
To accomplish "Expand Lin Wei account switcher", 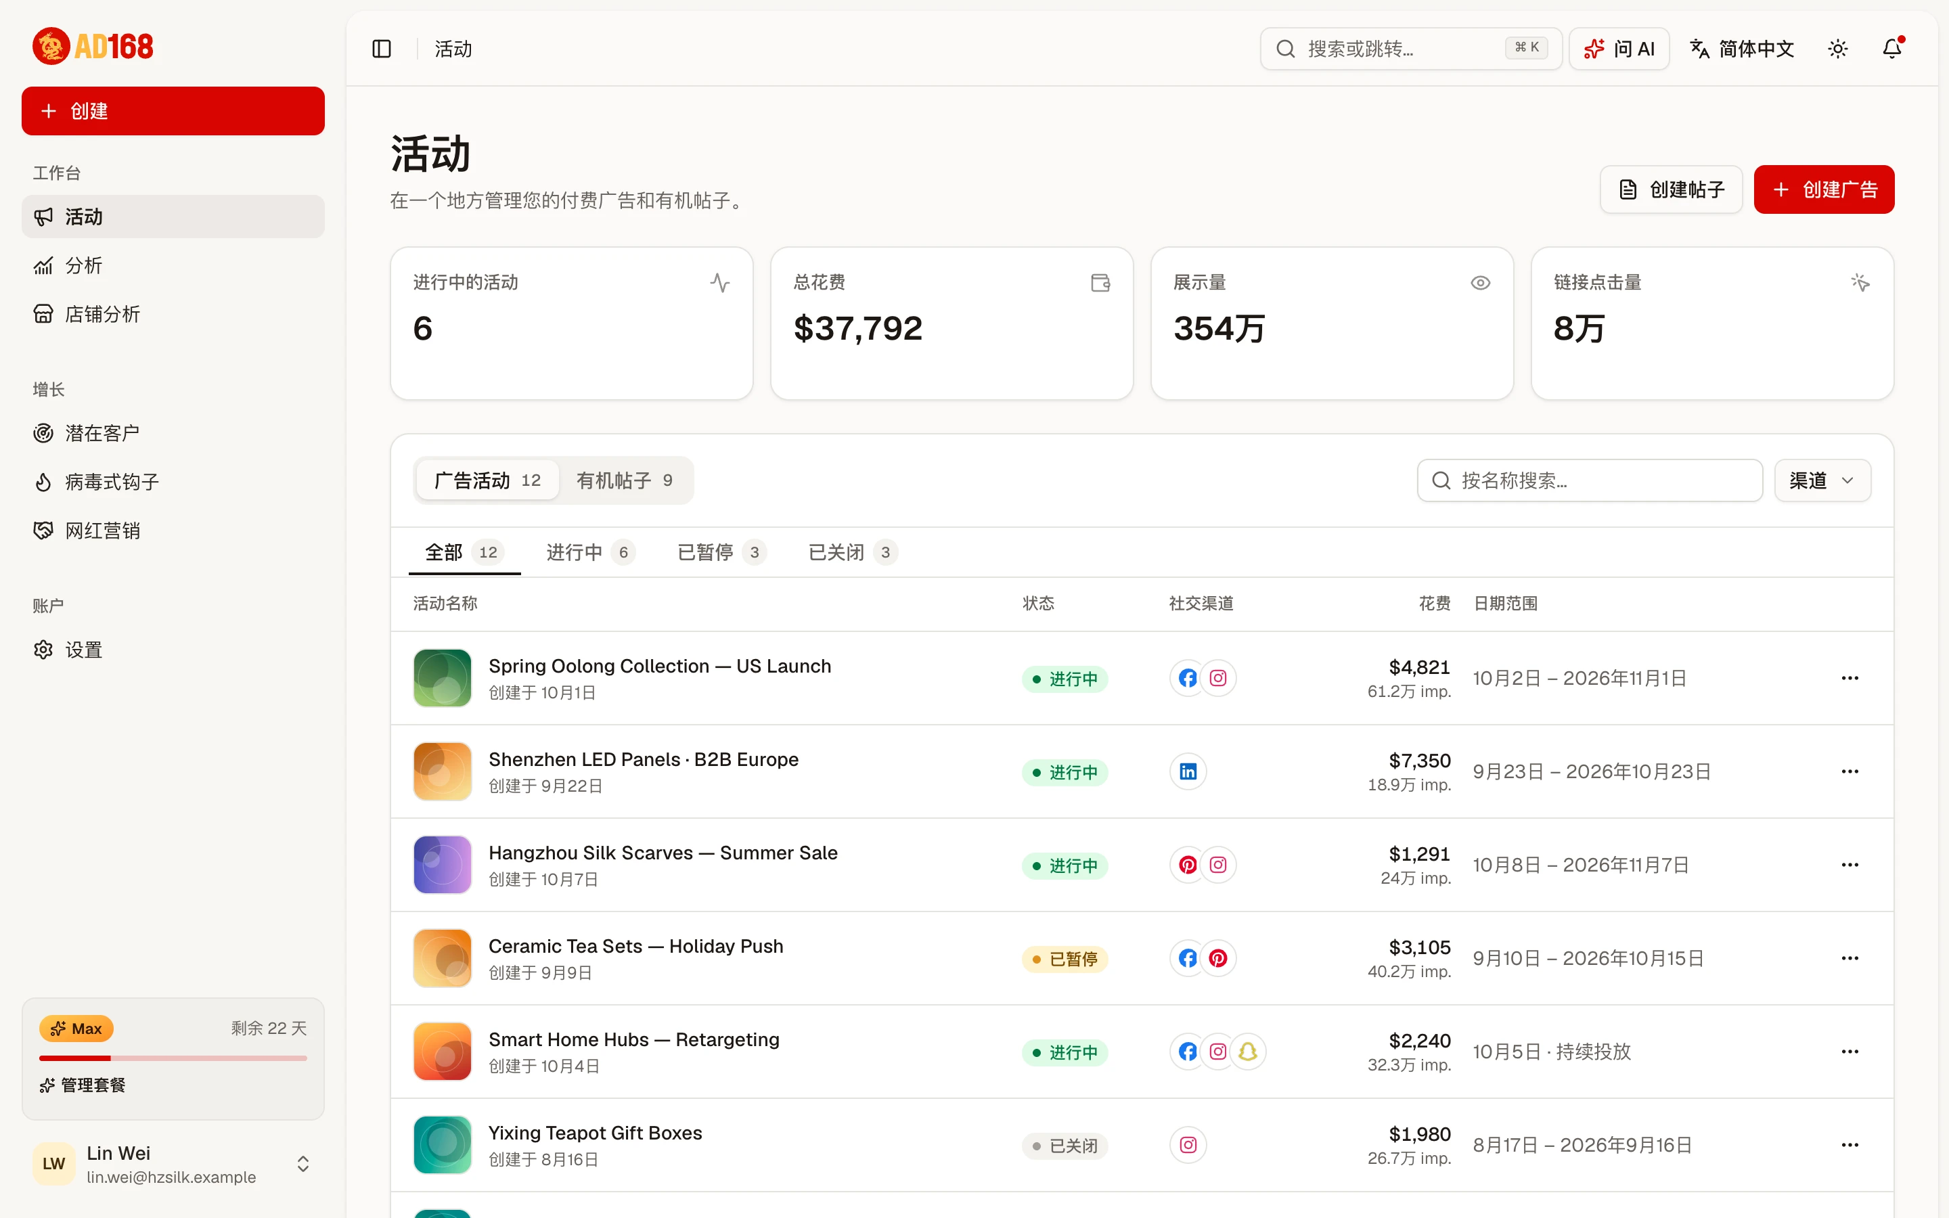I will [303, 1164].
